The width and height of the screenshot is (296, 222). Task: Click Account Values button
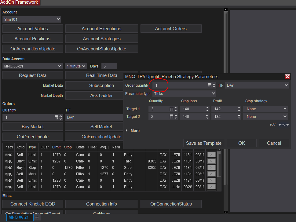pos(33,29)
